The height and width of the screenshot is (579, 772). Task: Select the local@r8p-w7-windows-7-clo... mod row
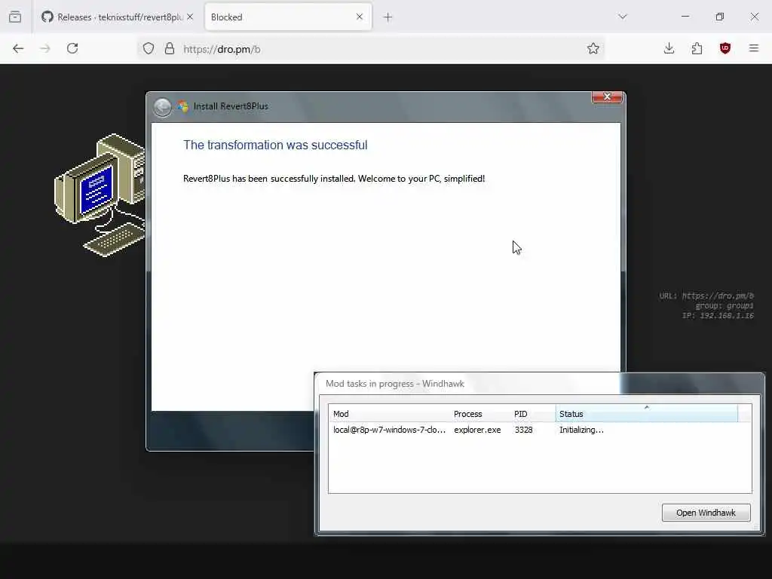pyautogui.click(x=540, y=430)
